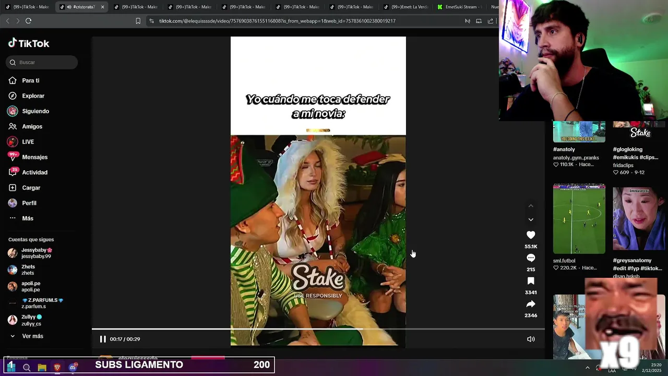The image size is (668, 376).
Task: Click the fridaclips author name
Action: pyautogui.click(x=623, y=165)
